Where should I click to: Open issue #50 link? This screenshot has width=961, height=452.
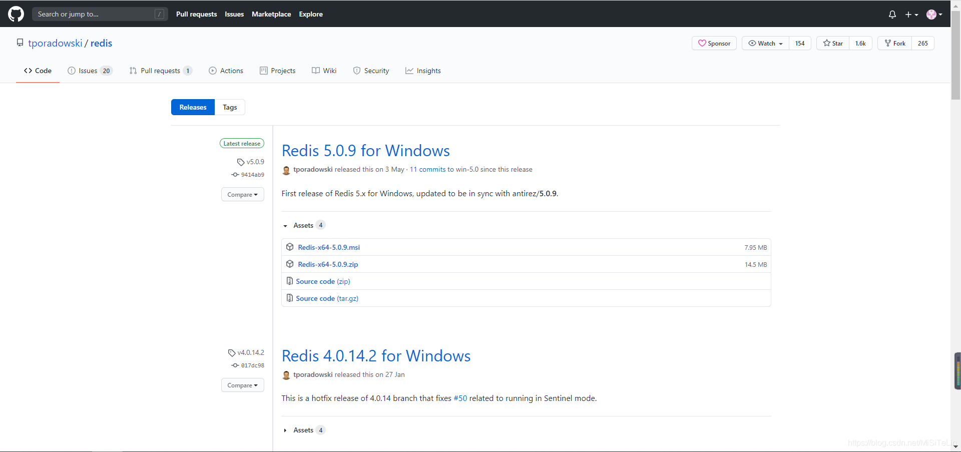[x=460, y=398]
